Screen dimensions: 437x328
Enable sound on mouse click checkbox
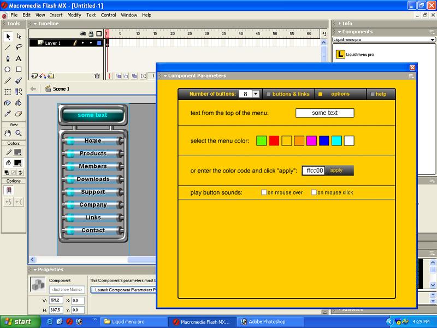[314, 192]
